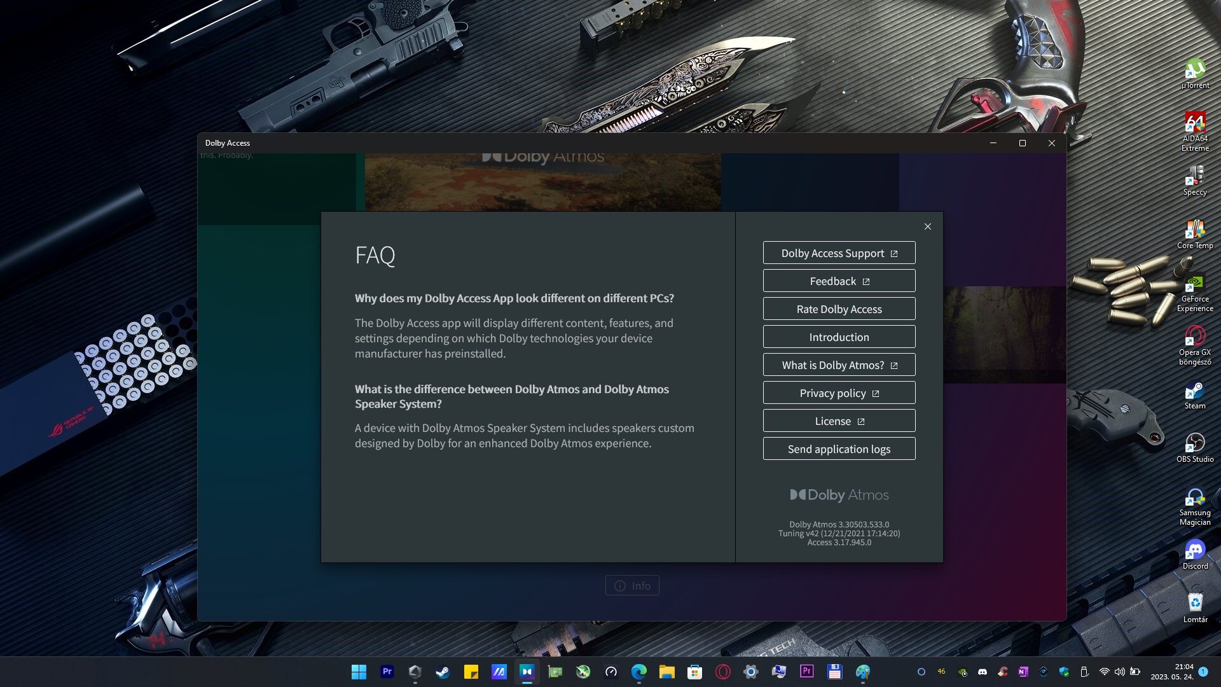Screen dimensions: 1221x687
Task: Open the Dolby Access Support link
Action: point(839,253)
